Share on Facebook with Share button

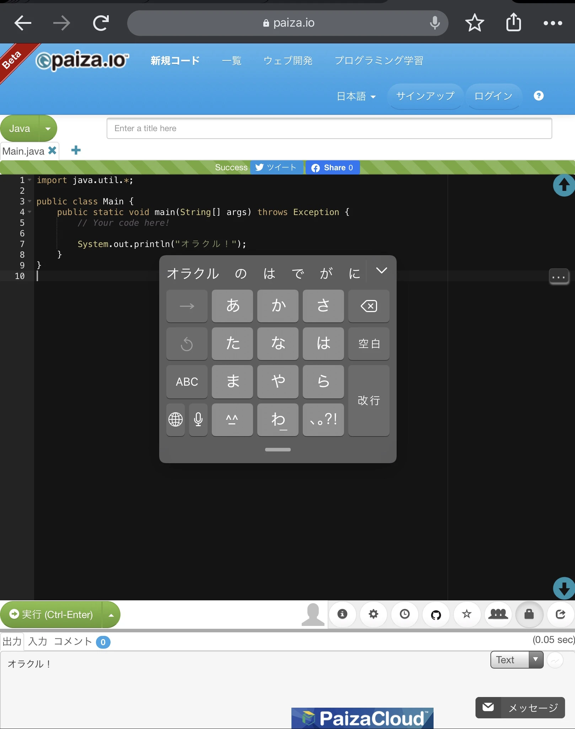pos(332,168)
